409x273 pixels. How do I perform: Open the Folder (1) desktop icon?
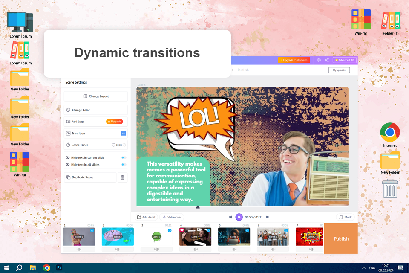point(391,23)
